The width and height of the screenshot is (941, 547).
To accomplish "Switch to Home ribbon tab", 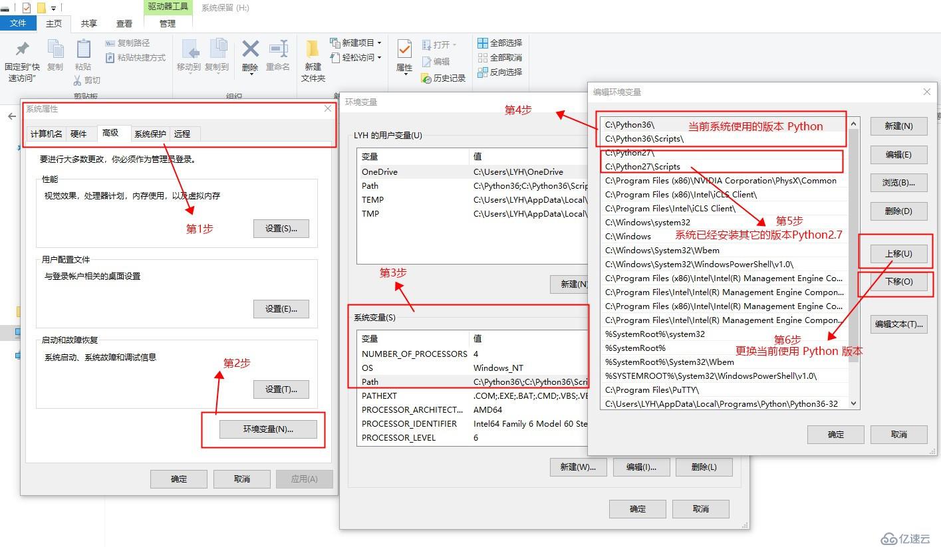I will [x=54, y=23].
